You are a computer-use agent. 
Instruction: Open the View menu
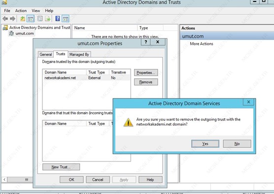pos(36,11)
